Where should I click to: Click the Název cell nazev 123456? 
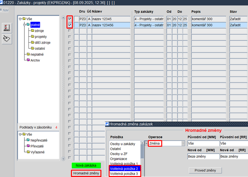tap(111, 25)
